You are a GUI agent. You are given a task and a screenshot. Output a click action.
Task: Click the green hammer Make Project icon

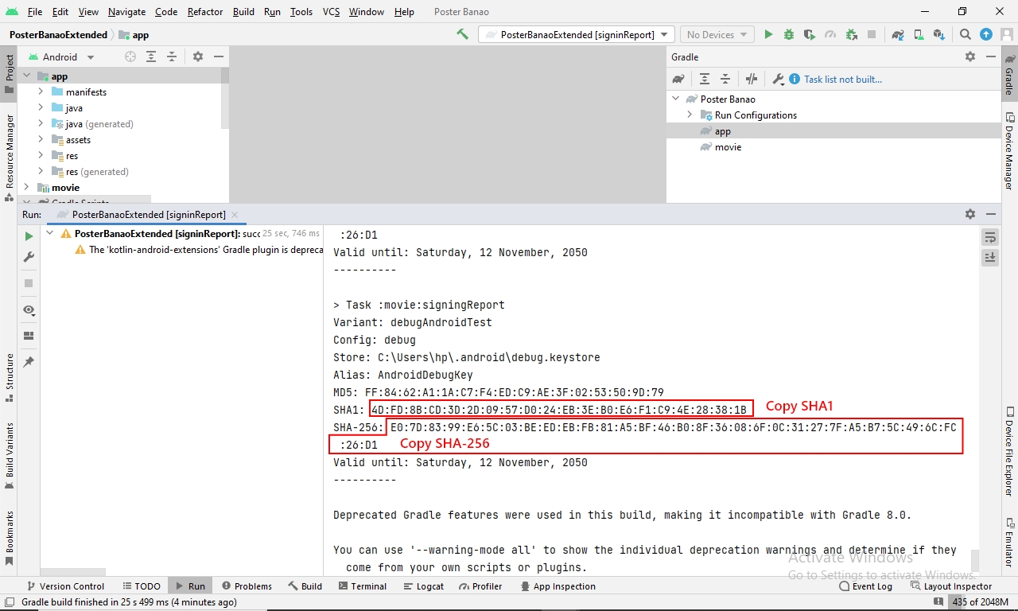tap(462, 34)
